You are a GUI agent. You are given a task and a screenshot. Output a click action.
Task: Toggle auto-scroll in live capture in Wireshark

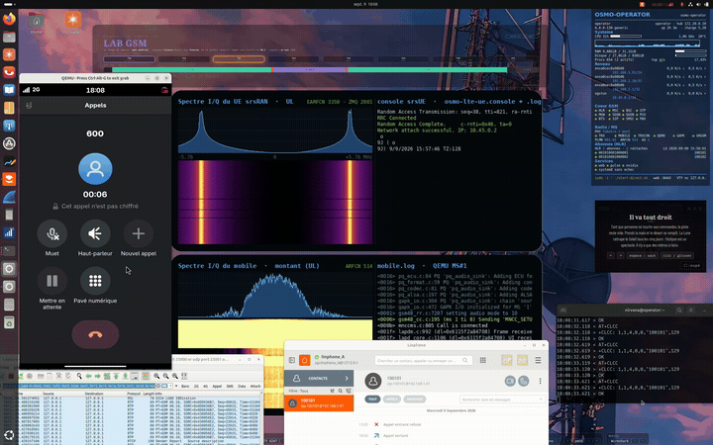pyautogui.click(x=135, y=376)
